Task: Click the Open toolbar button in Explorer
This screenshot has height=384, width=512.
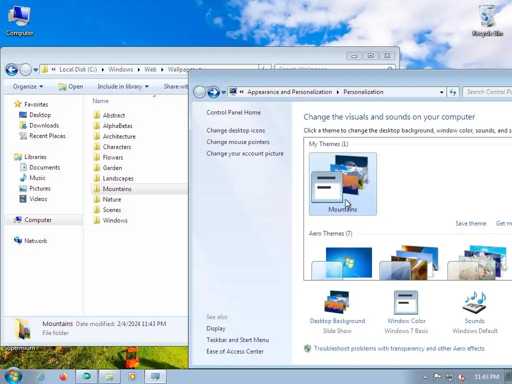Action: [70, 86]
